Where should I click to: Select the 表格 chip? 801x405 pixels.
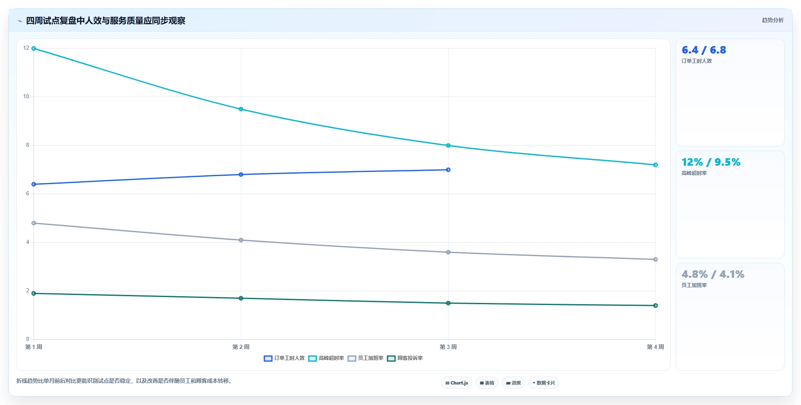pyautogui.click(x=487, y=383)
